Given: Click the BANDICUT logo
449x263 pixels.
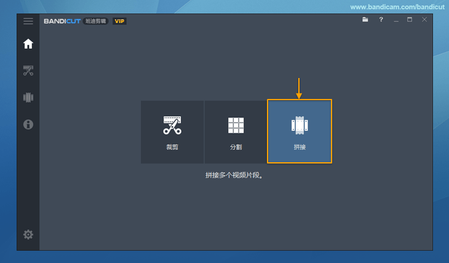Looking at the screenshot, I should (62, 21).
